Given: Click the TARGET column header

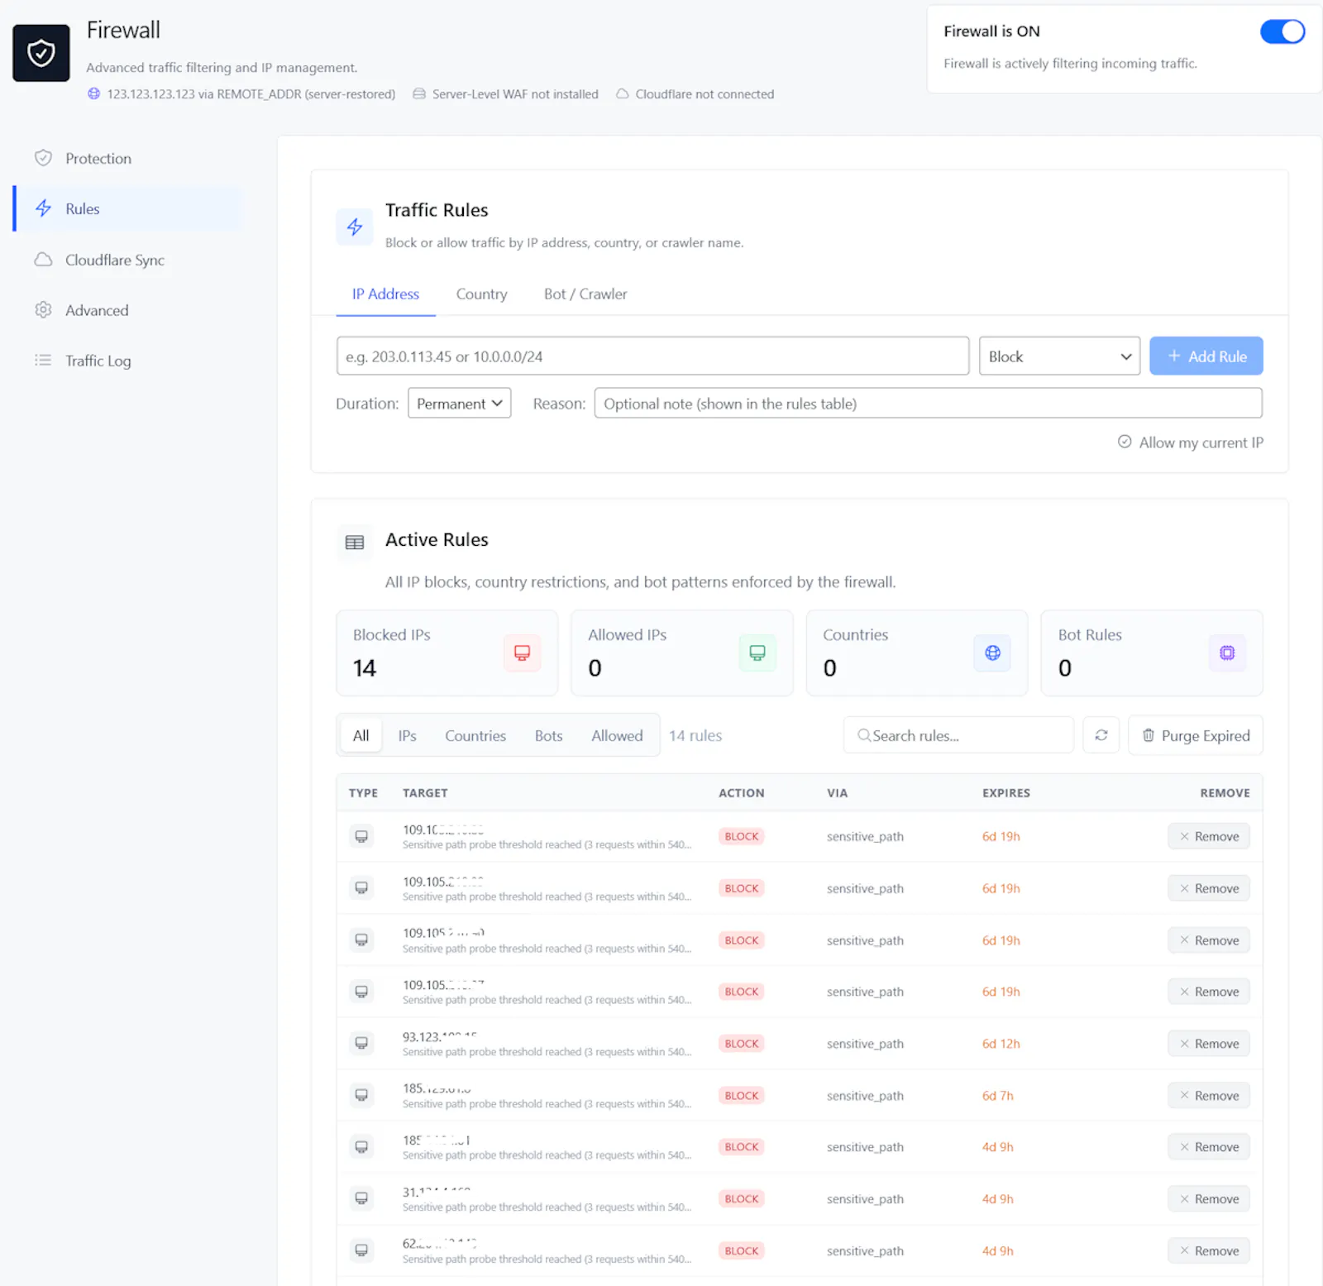Looking at the screenshot, I should [x=425, y=793].
